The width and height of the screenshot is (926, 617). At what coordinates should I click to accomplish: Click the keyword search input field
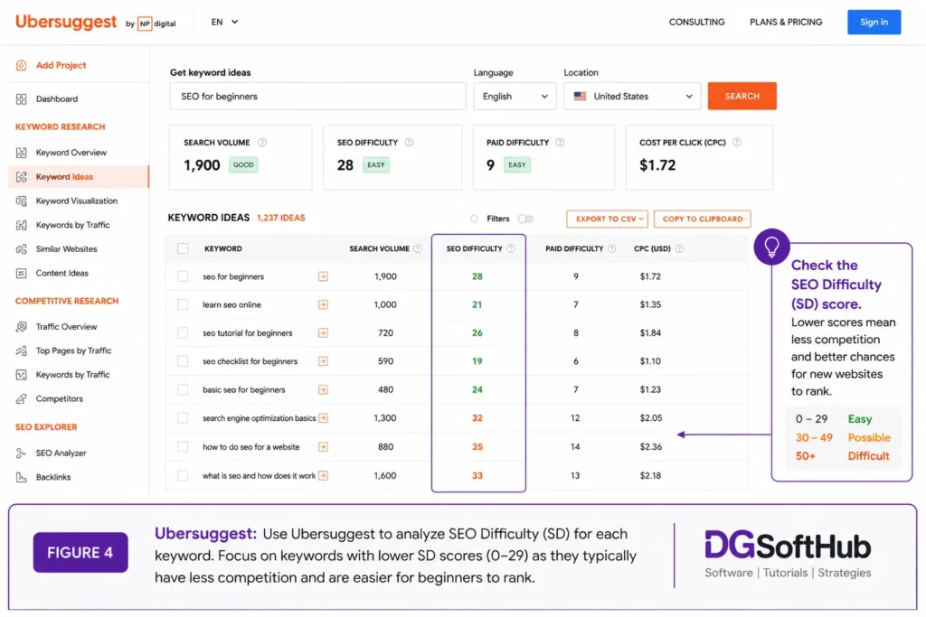pos(317,96)
